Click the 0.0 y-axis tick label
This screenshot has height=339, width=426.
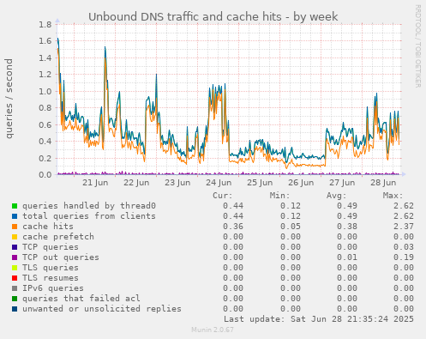tap(45, 174)
